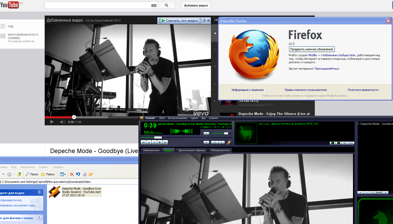Toggle Winamp repeat mode
Image resolution: width=393 pixels, height=224 pixels.
pos(222,142)
